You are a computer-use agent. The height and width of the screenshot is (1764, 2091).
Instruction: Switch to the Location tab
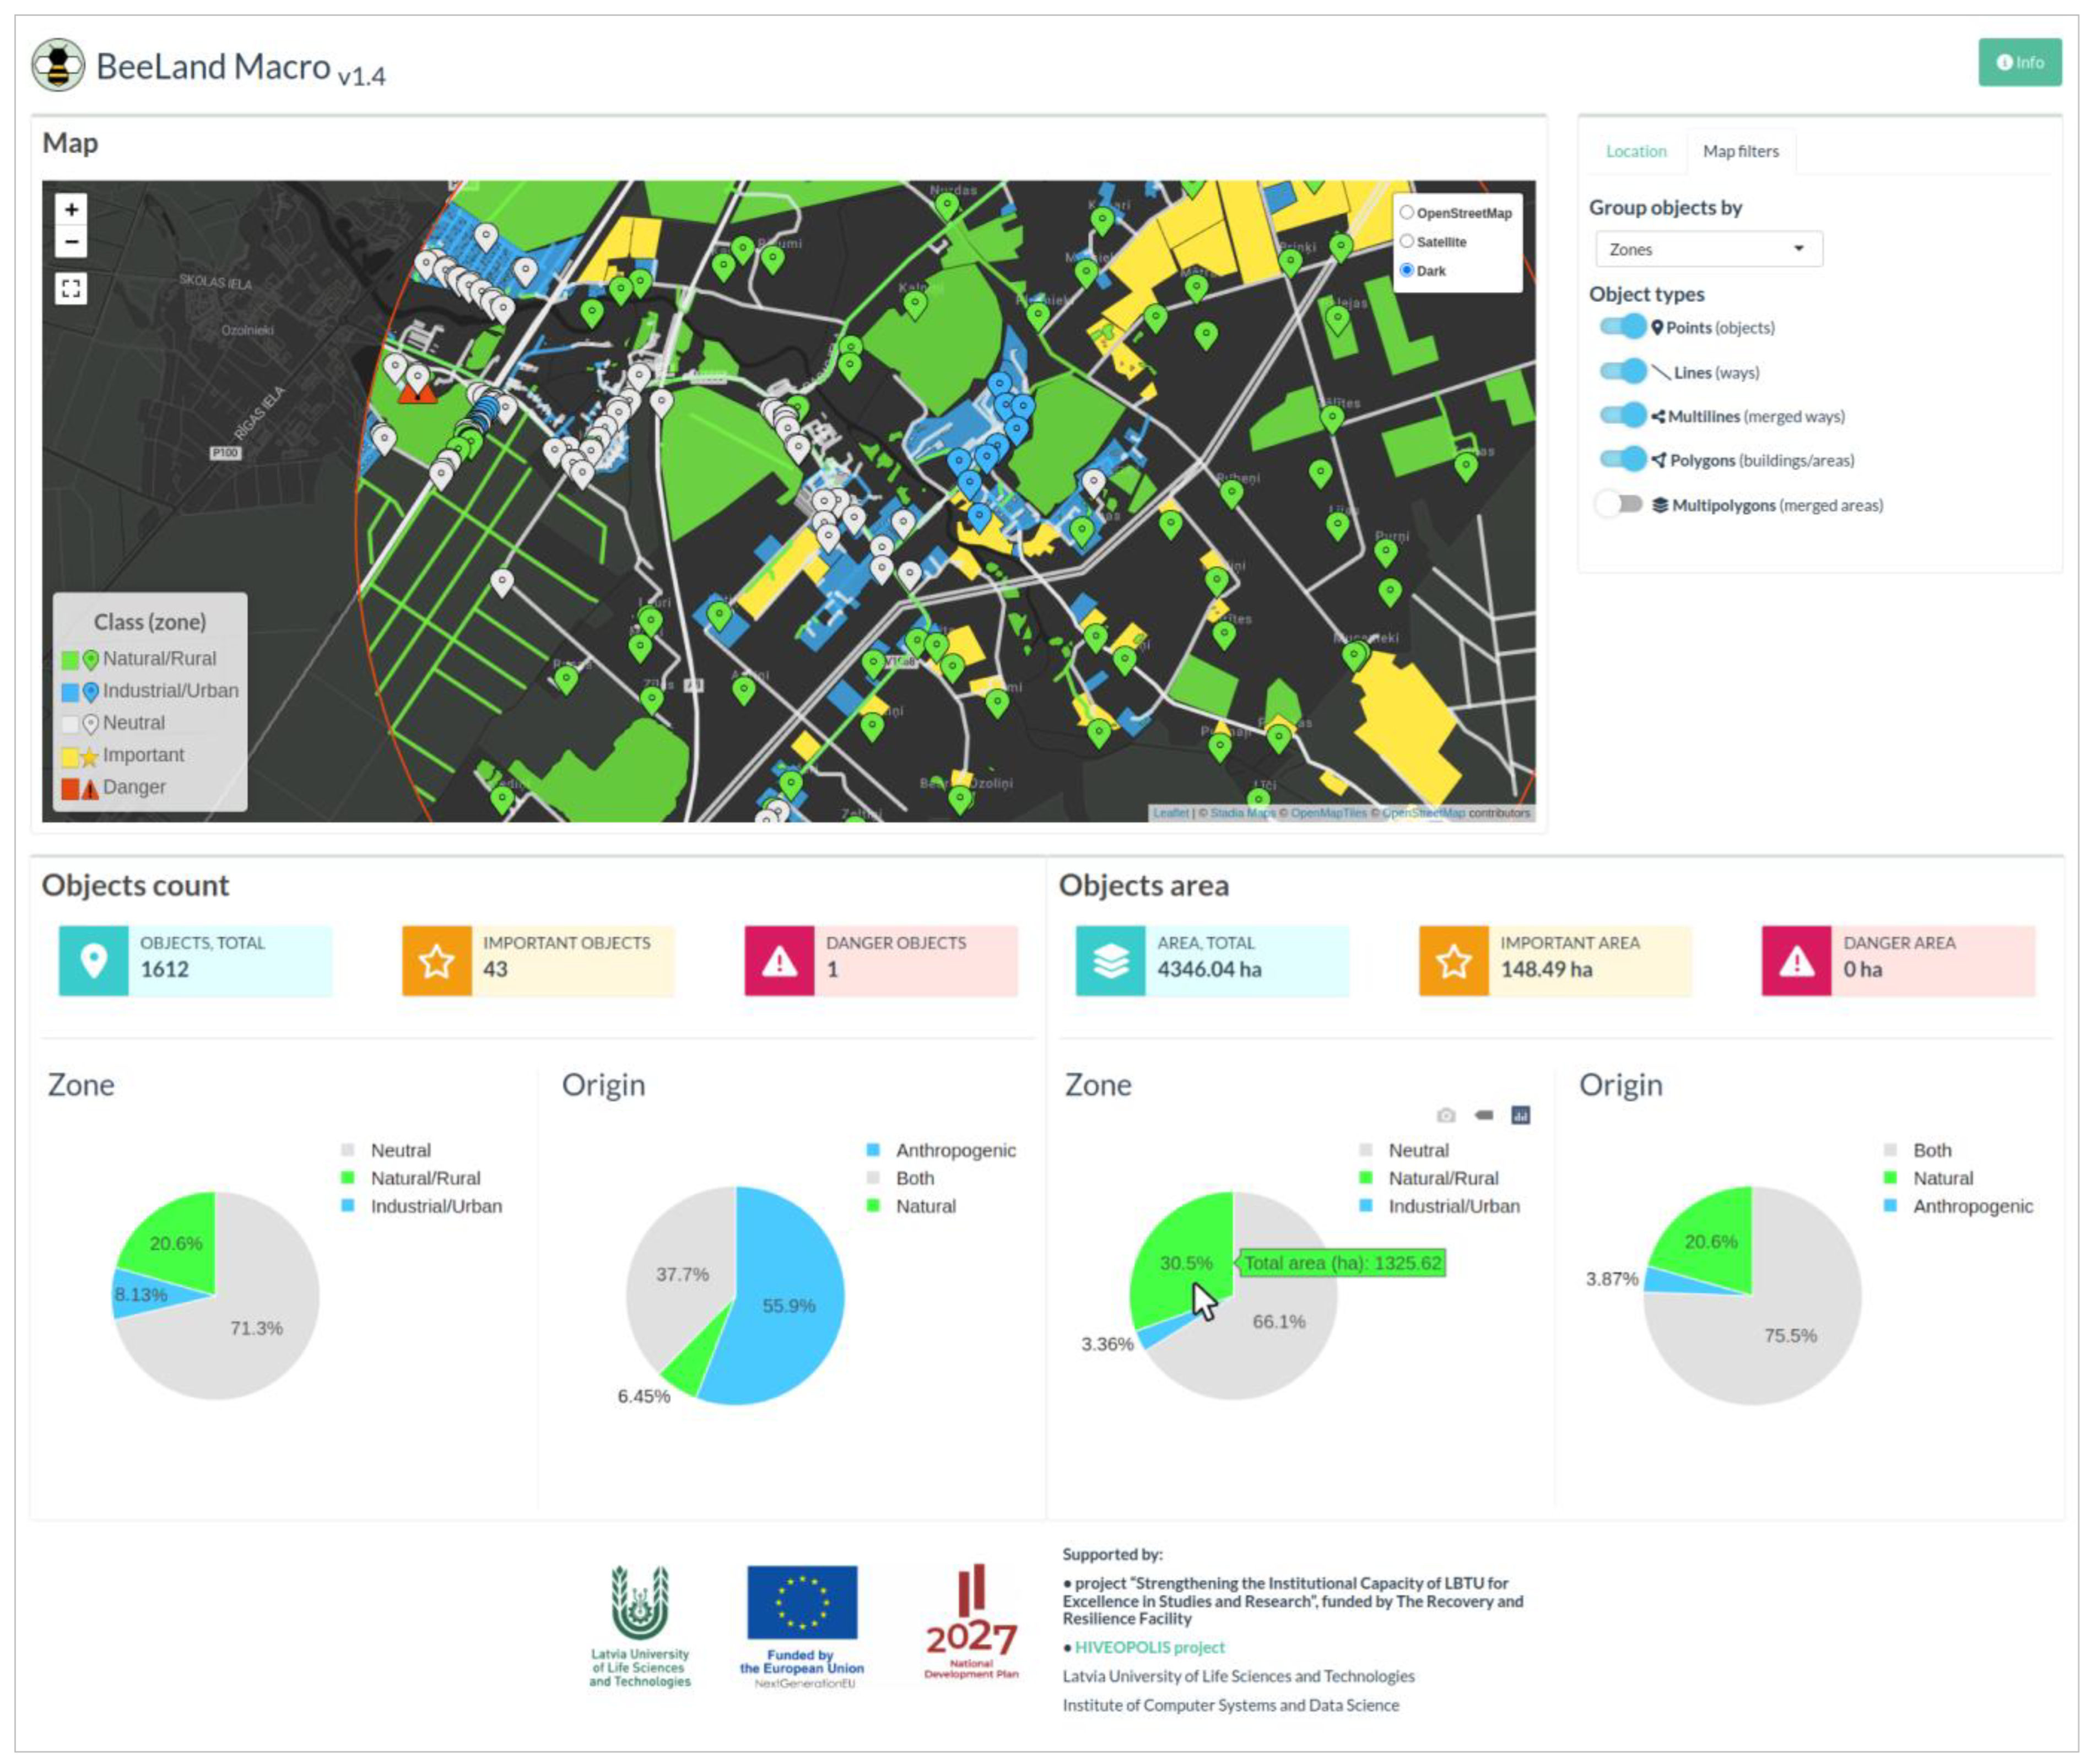[1635, 151]
